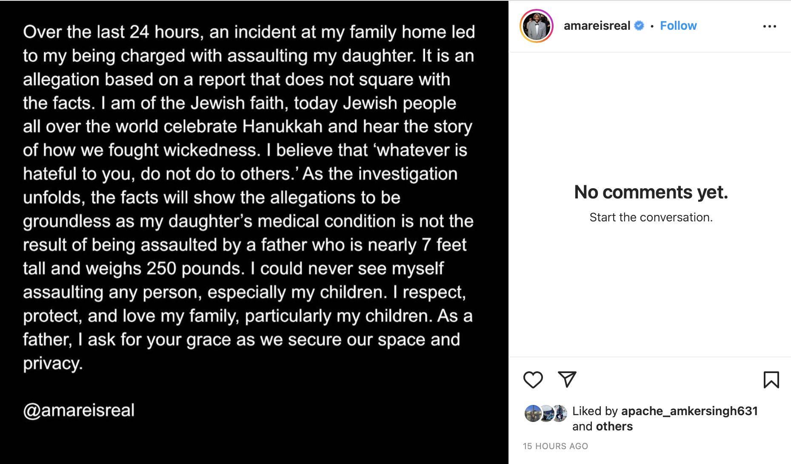
Task: Follow the amareisreal account
Action: 678,26
